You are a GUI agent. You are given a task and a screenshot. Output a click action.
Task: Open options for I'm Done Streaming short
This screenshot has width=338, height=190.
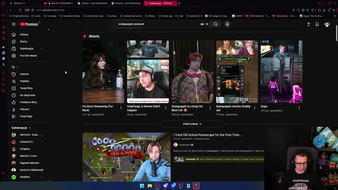pos(121,108)
